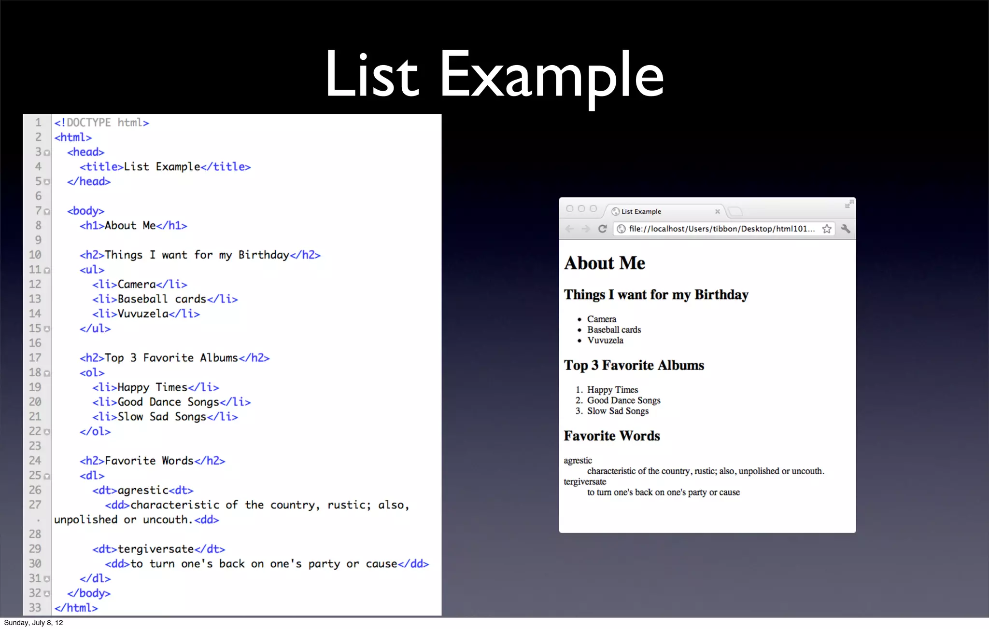Click the DOCTYPE html code line
The height and width of the screenshot is (629, 989).
tap(101, 123)
